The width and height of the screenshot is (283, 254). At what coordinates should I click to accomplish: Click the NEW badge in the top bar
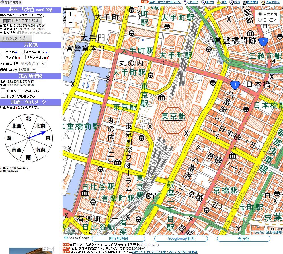(145, 2)
